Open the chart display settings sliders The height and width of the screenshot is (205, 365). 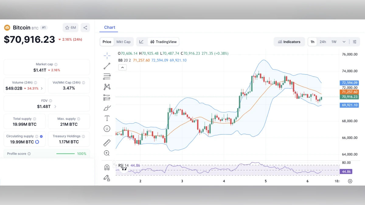[355, 42]
